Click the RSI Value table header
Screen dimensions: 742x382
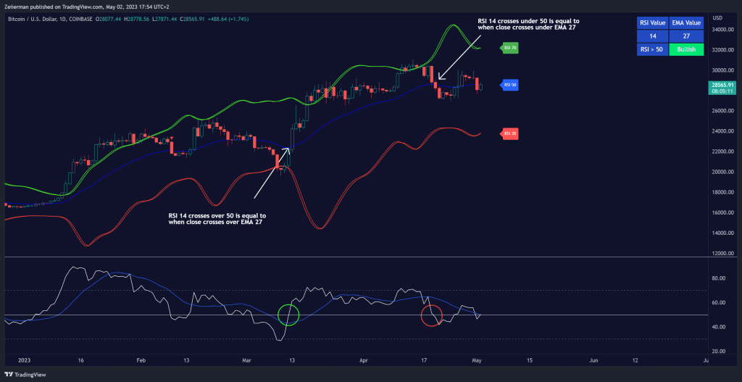[x=651, y=22]
